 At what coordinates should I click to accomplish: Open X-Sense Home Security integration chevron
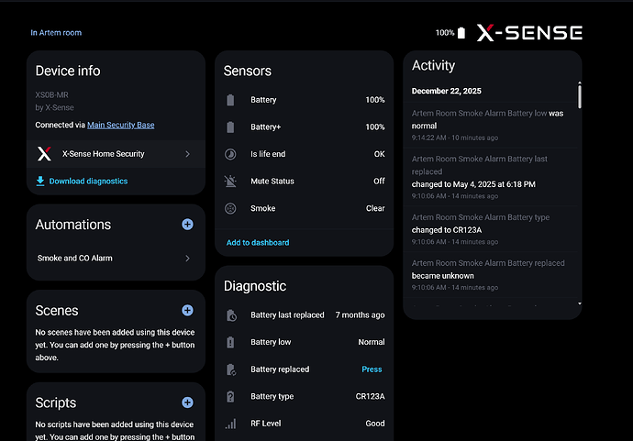coord(187,154)
